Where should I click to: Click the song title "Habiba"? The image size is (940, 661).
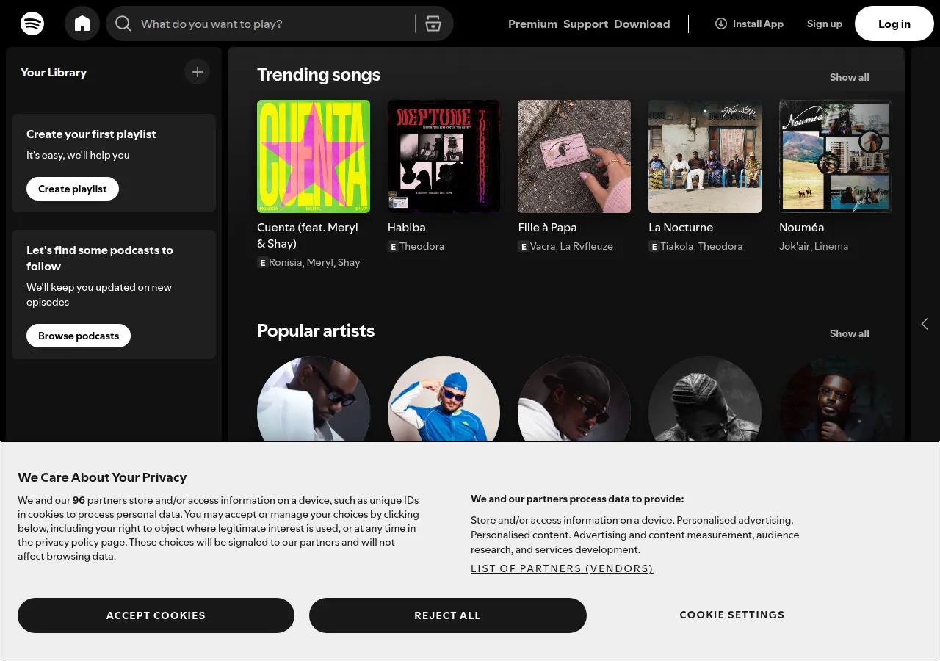coord(407,228)
